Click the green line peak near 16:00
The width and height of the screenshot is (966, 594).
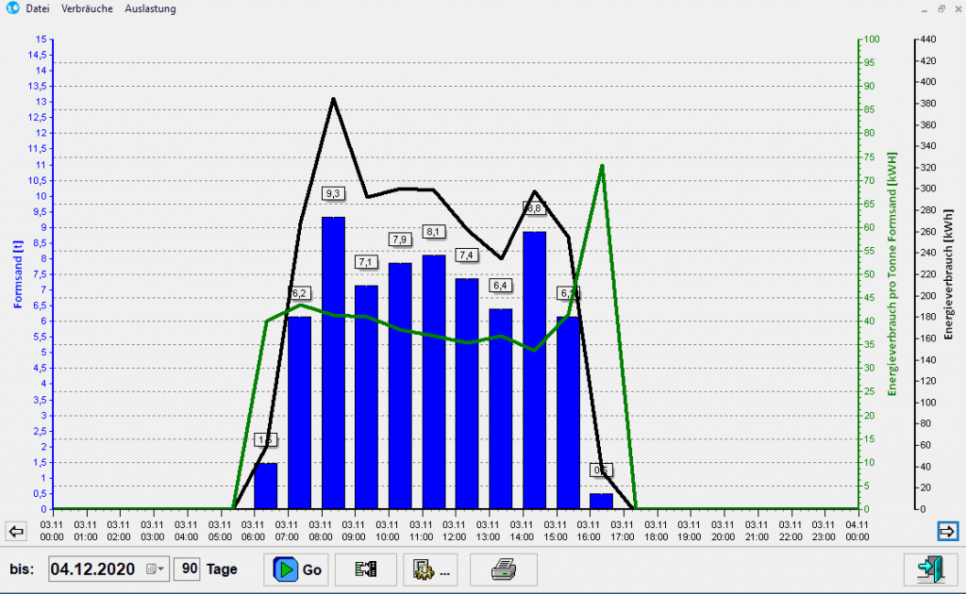602,166
